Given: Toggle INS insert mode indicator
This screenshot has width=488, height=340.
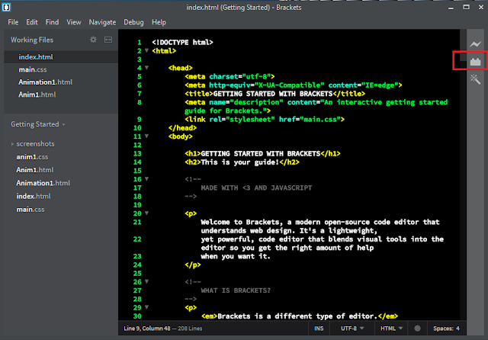Looking at the screenshot, I should [319, 329].
